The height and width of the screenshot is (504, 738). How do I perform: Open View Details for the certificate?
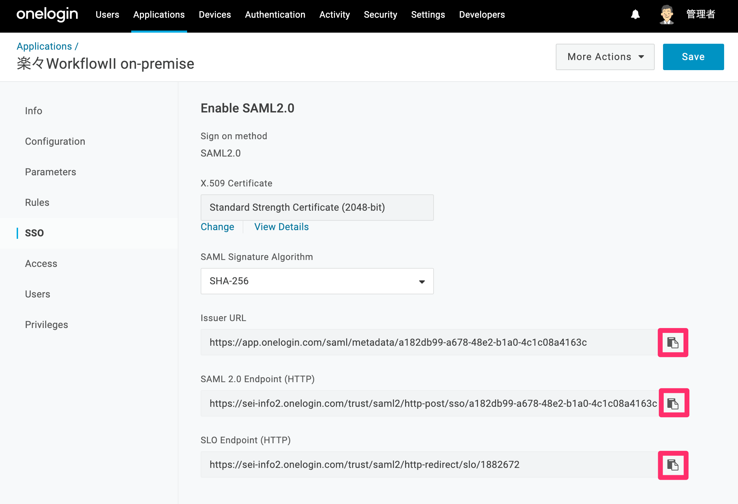pos(282,227)
